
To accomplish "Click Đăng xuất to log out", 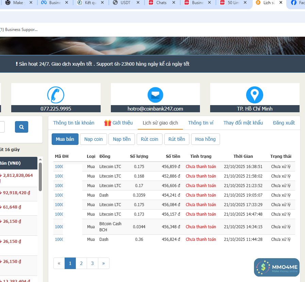I will point(284,123).
